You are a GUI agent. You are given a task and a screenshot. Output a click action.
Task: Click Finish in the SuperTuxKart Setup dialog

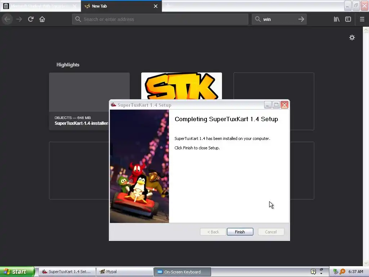[240, 232]
